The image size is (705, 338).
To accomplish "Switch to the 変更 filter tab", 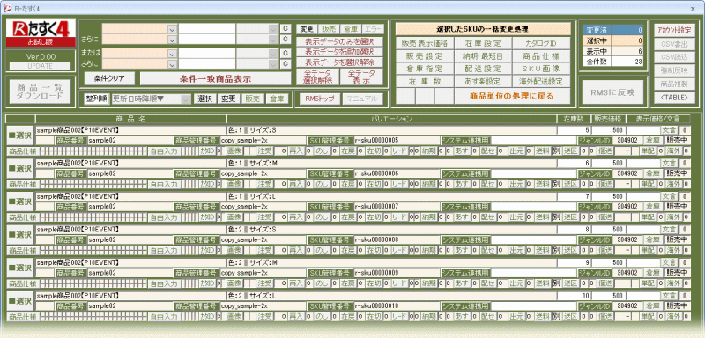I will [x=307, y=29].
